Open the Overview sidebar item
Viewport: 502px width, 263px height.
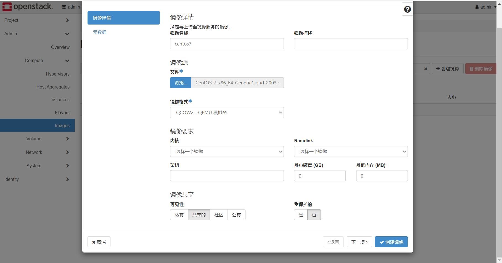click(60, 47)
